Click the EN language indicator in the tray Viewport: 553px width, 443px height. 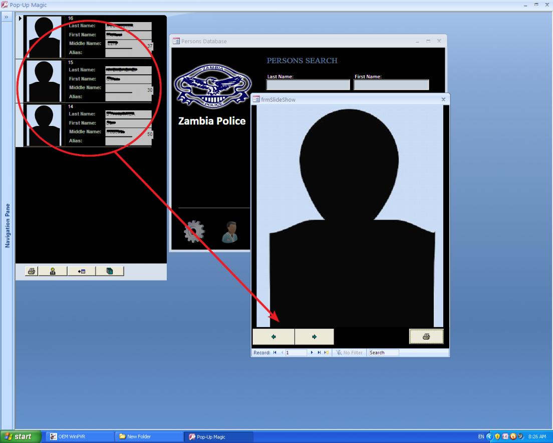pos(481,436)
